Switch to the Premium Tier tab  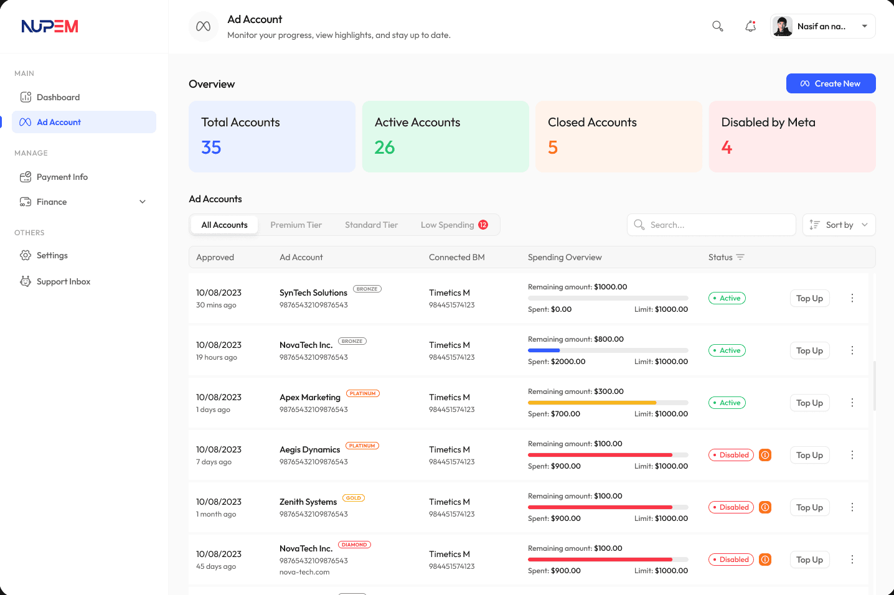pos(296,225)
